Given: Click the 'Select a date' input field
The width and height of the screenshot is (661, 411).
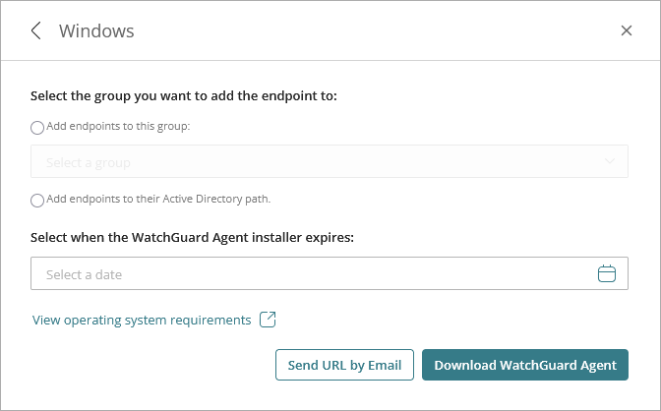Looking at the screenshot, I should [330, 273].
